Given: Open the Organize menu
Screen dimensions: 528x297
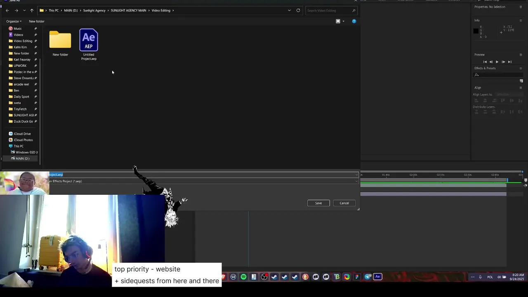Looking at the screenshot, I should point(14,21).
